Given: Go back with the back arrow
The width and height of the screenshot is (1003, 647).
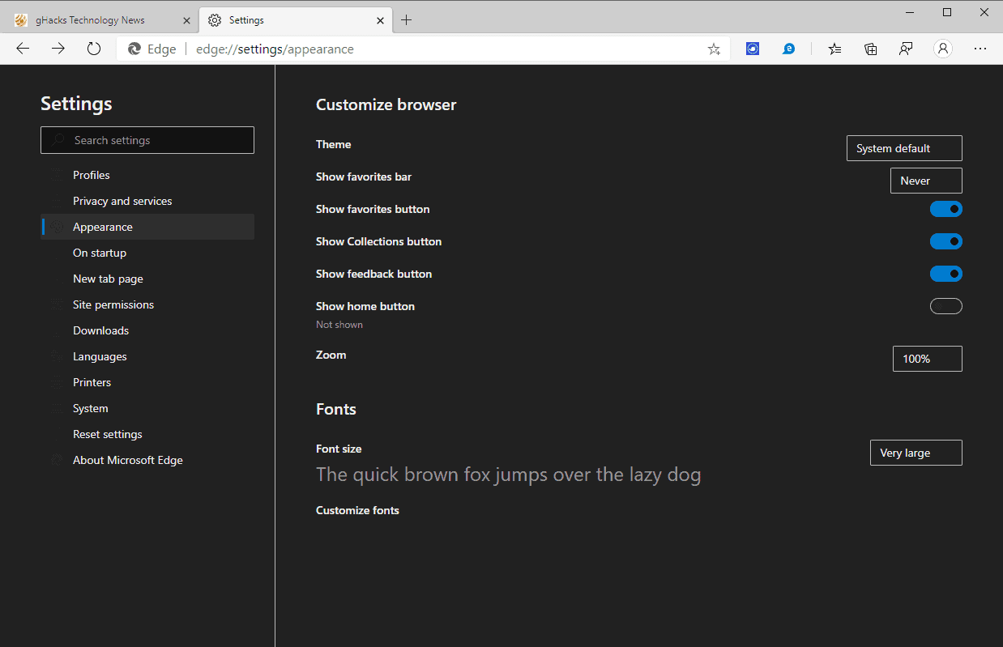Looking at the screenshot, I should 23,49.
